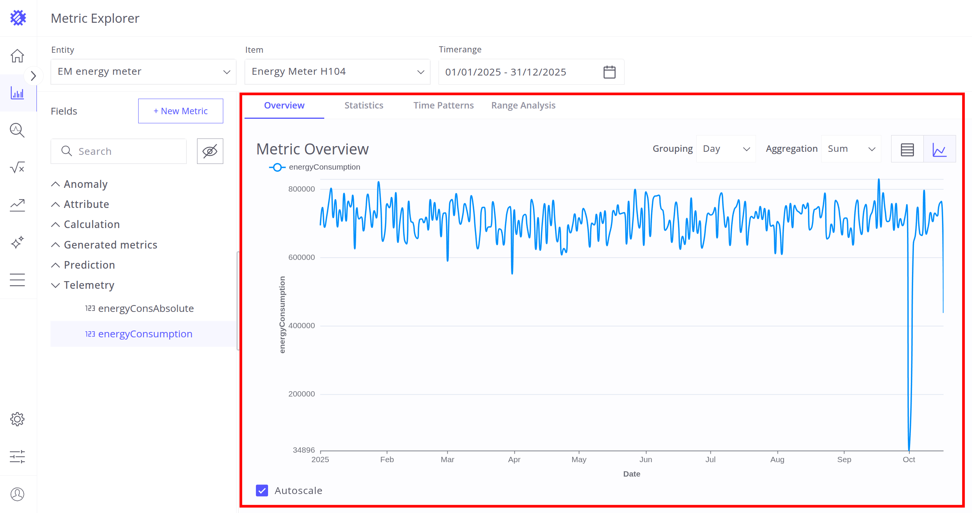Open the trend line chart sidebar icon
This screenshot has width=972, height=513.
(17, 205)
